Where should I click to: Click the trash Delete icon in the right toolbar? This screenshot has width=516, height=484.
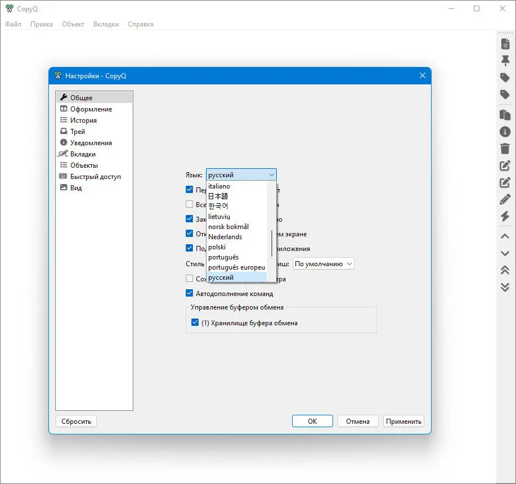505,149
